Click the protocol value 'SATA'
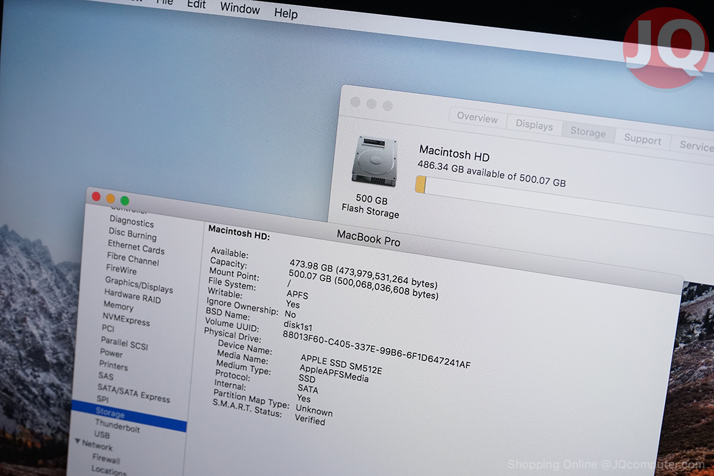714x476 pixels. click(308, 389)
